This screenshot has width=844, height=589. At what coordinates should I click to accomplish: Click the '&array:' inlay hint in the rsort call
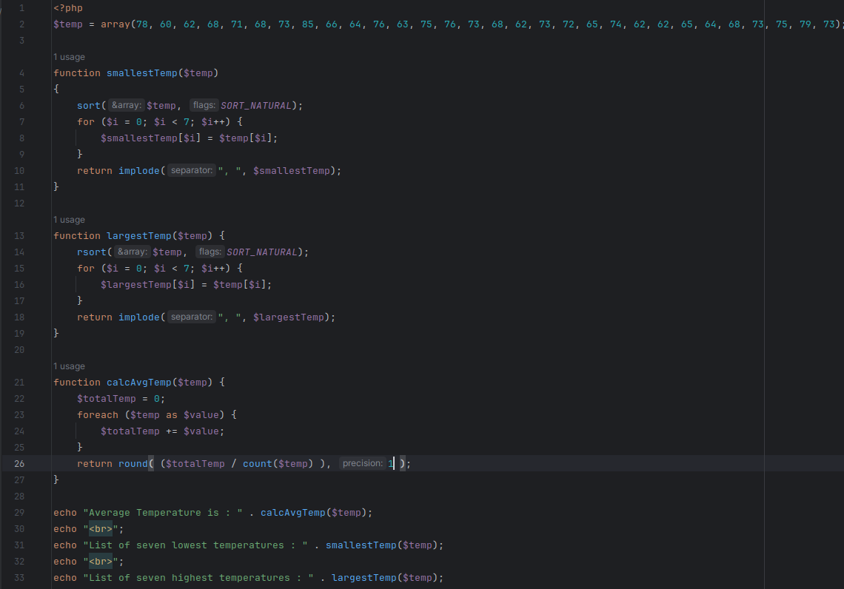(133, 252)
